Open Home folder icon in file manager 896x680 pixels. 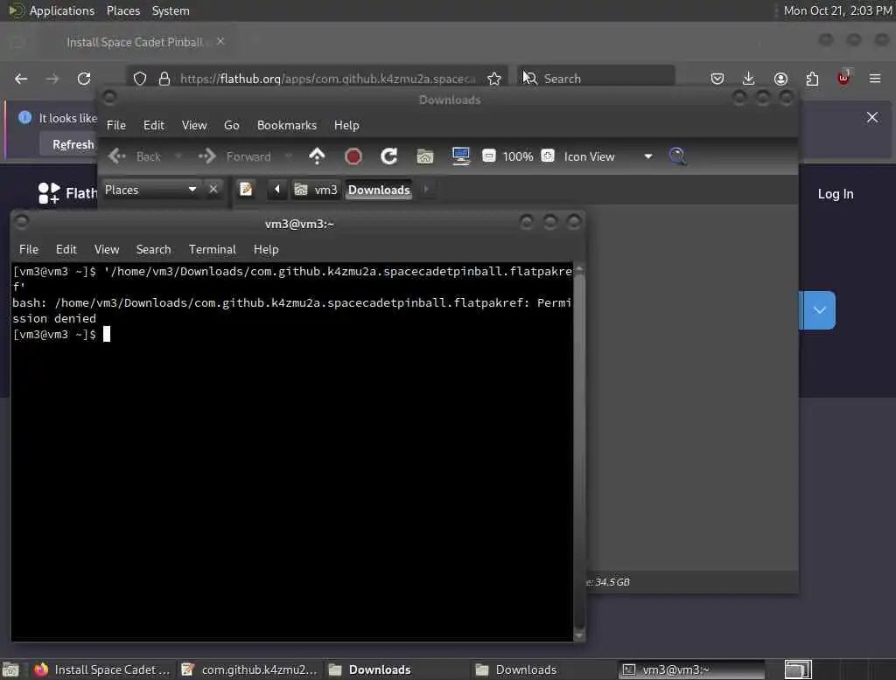[x=424, y=156]
